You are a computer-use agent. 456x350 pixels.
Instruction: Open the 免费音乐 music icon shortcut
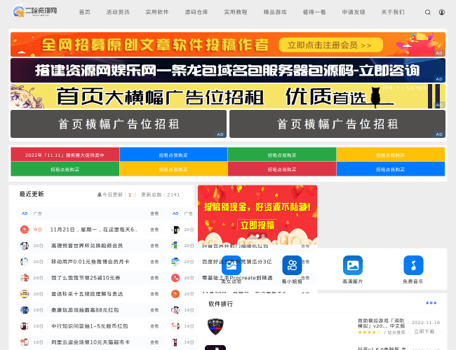(x=413, y=265)
